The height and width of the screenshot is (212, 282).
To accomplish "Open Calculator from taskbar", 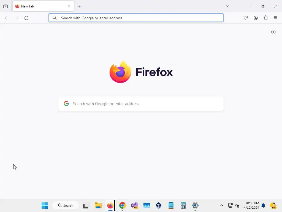I will coord(183,205).
